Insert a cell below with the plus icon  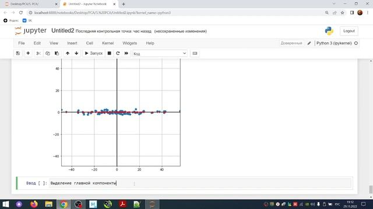pos(28,53)
